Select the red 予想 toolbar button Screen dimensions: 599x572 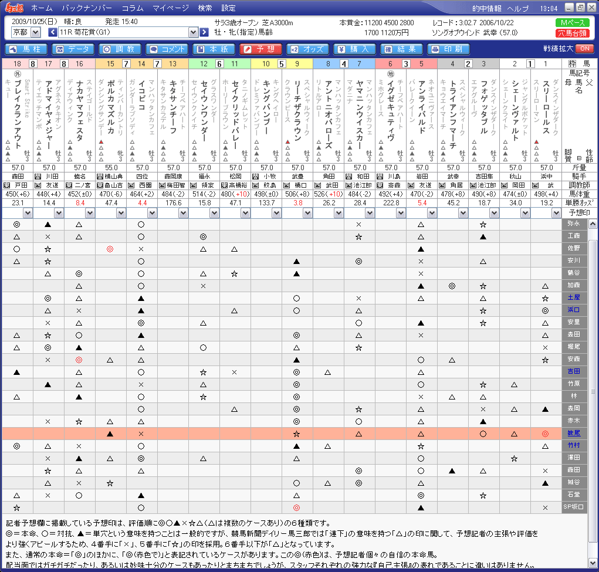pyautogui.click(x=260, y=49)
